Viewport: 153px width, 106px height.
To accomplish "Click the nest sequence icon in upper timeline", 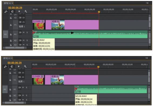I will click(6, 12).
